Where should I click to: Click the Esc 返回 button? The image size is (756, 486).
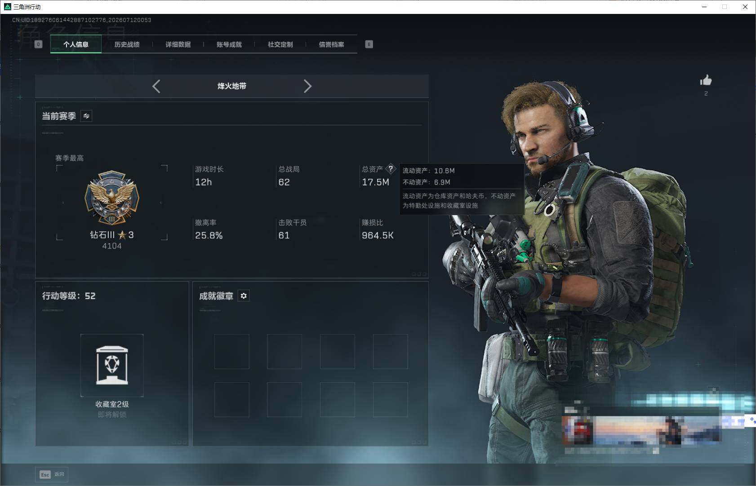click(x=52, y=474)
